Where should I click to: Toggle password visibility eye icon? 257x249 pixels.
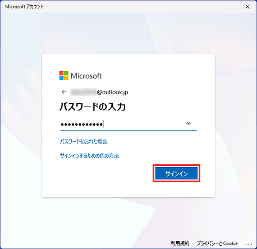(x=189, y=123)
